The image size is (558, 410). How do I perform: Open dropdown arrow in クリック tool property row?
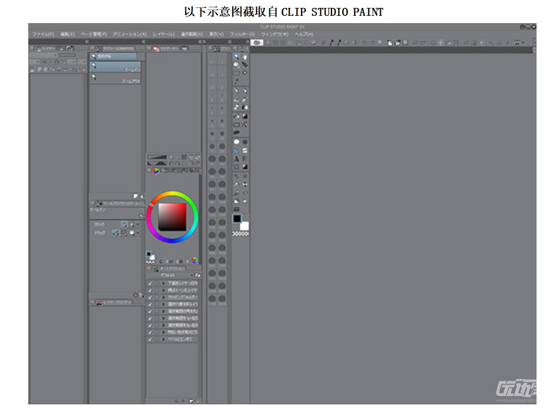[138, 225]
